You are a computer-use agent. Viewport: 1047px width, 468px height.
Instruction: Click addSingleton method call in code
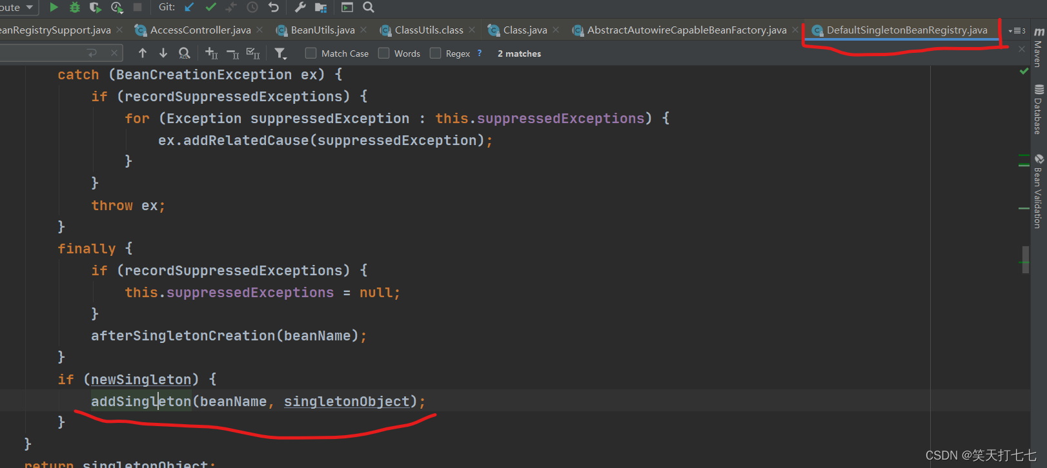click(141, 401)
